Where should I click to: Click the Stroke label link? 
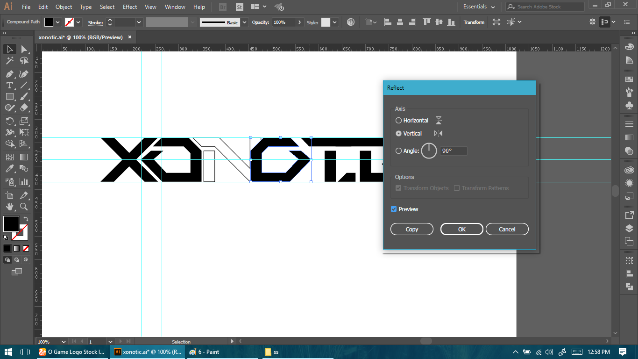(x=95, y=22)
